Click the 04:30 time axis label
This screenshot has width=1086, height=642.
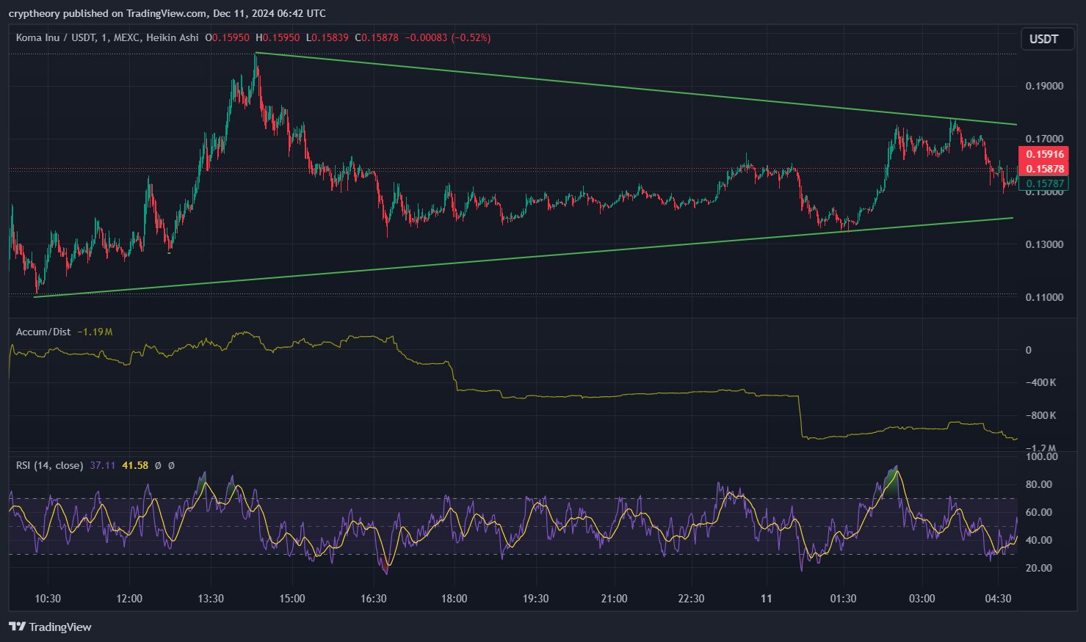click(x=998, y=599)
